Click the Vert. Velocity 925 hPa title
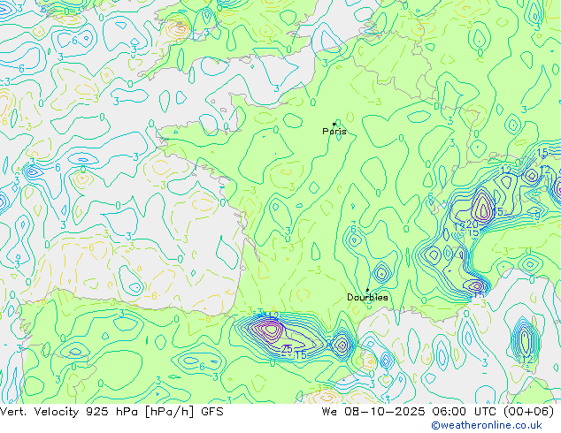Screen dimensions: 561x433 point(69,412)
